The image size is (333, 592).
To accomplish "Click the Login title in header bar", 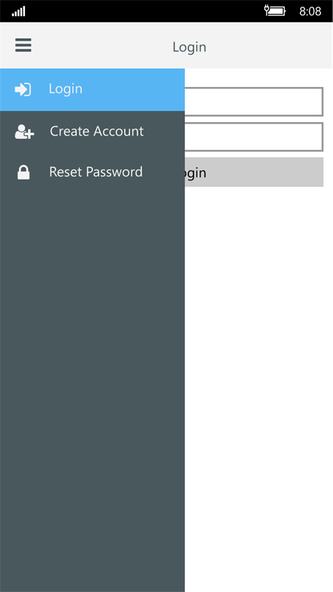I will click(189, 48).
